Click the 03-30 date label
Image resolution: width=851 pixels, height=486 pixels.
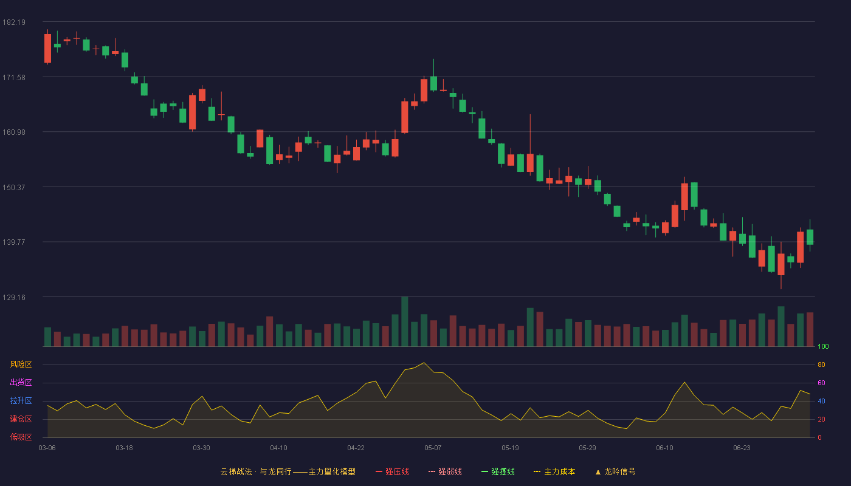[x=201, y=448]
